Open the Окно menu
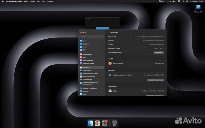Screen dimensions: 205x128 (x=43, y=1)
